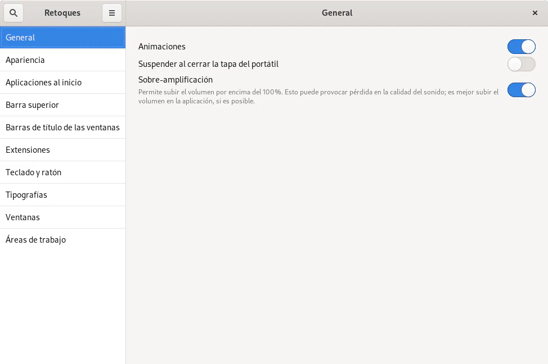
Task: Navigate to the Ventanas section
Action: tap(62, 217)
